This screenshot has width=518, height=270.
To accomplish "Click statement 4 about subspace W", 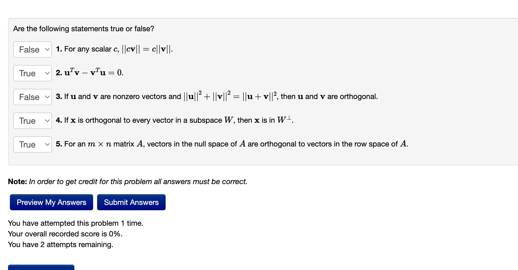I will 174,120.
